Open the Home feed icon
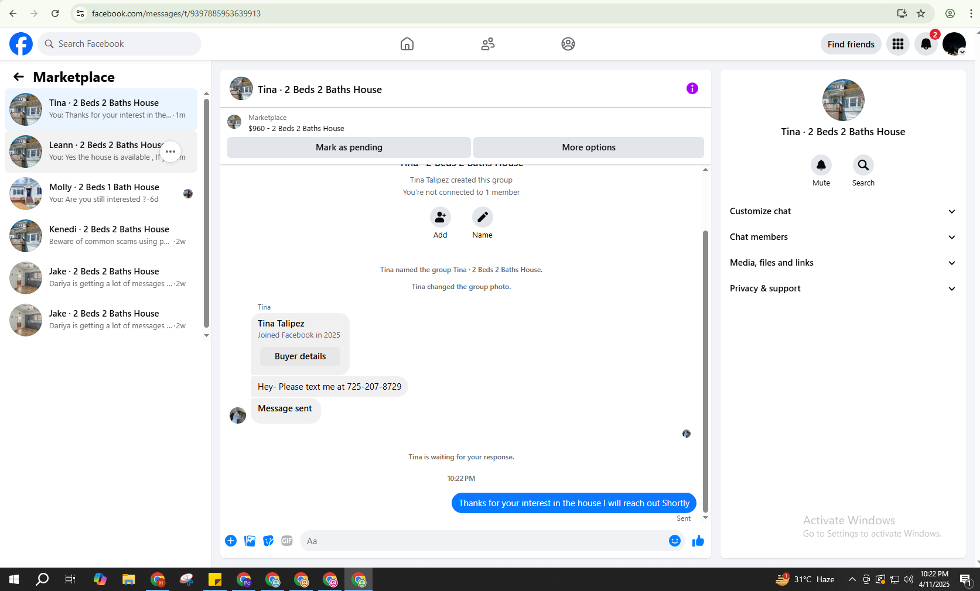The width and height of the screenshot is (980, 591). (407, 44)
